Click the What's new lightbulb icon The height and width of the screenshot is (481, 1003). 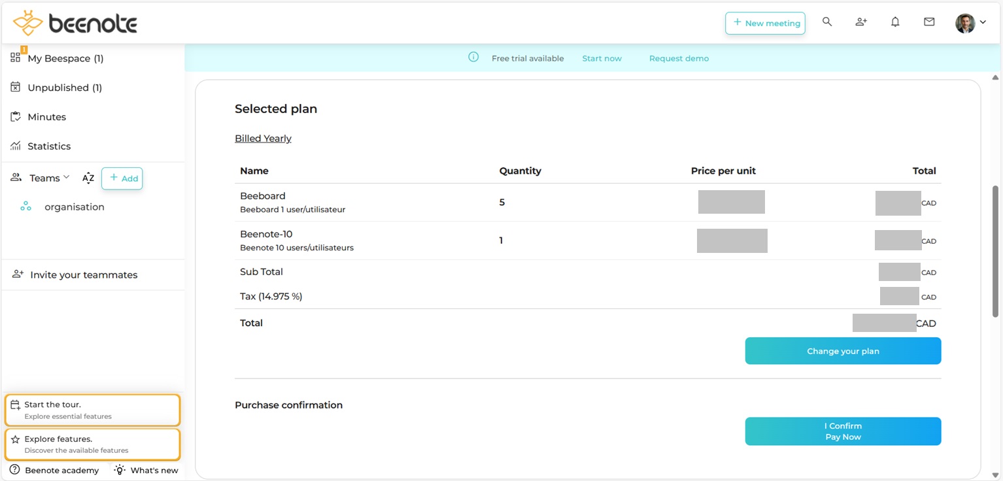[120, 470]
